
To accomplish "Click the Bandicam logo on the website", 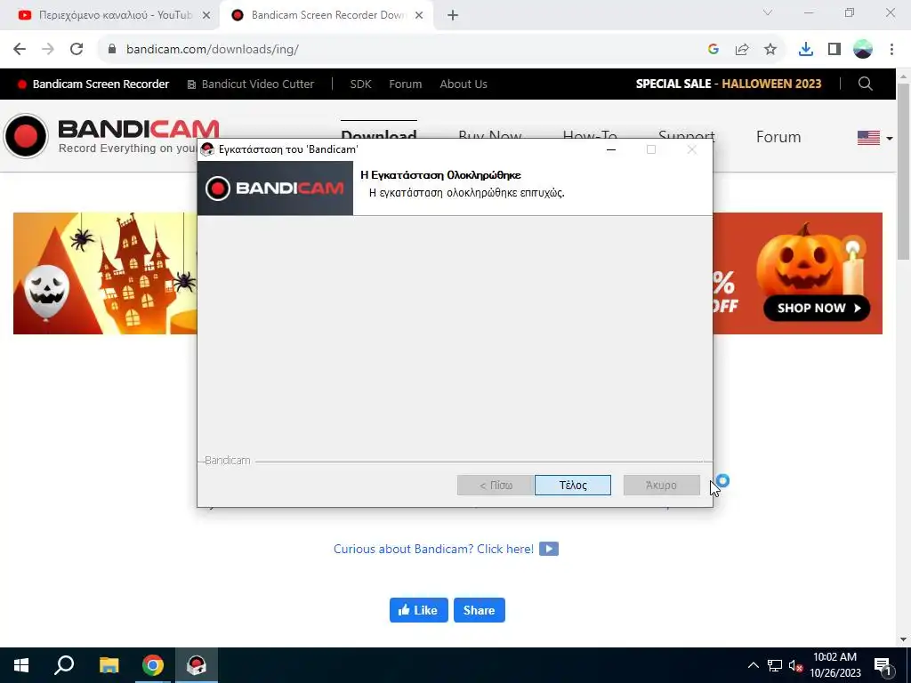I will pyautogui.click(x=111, y=136).
